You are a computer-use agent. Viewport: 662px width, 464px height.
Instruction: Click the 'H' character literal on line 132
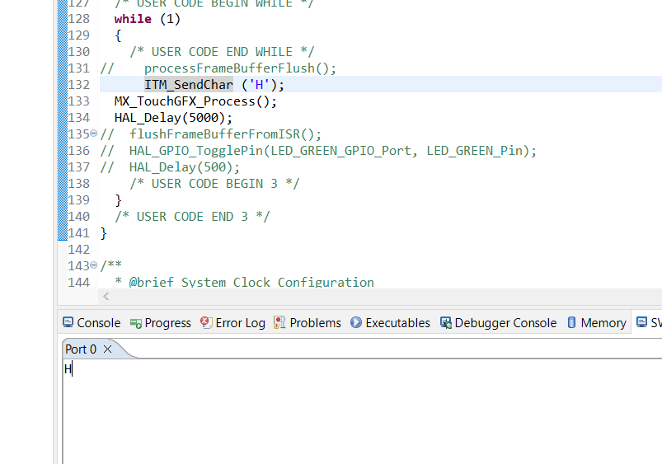(259, 84)
